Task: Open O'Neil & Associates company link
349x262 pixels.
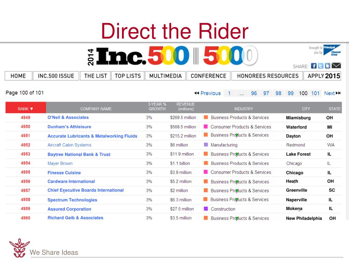Action: pos(68,117)
